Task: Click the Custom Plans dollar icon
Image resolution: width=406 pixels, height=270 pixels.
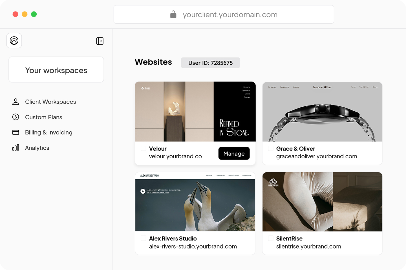Action: click(x=16, y=117)
